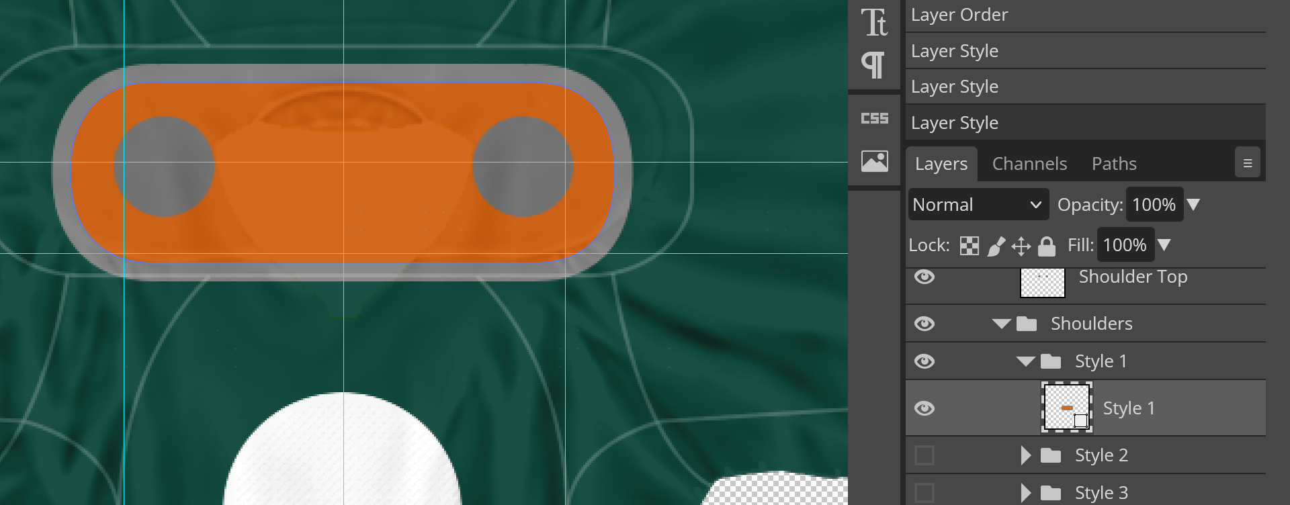Hide the Style 1 shape layer

(x=924, y=408)
